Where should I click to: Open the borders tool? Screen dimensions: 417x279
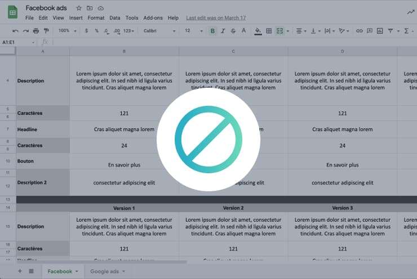coord(269,31)
